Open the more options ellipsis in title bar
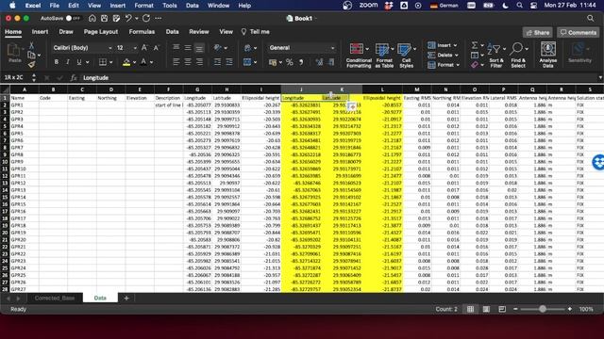604x339 pixels. pos(159,18)
